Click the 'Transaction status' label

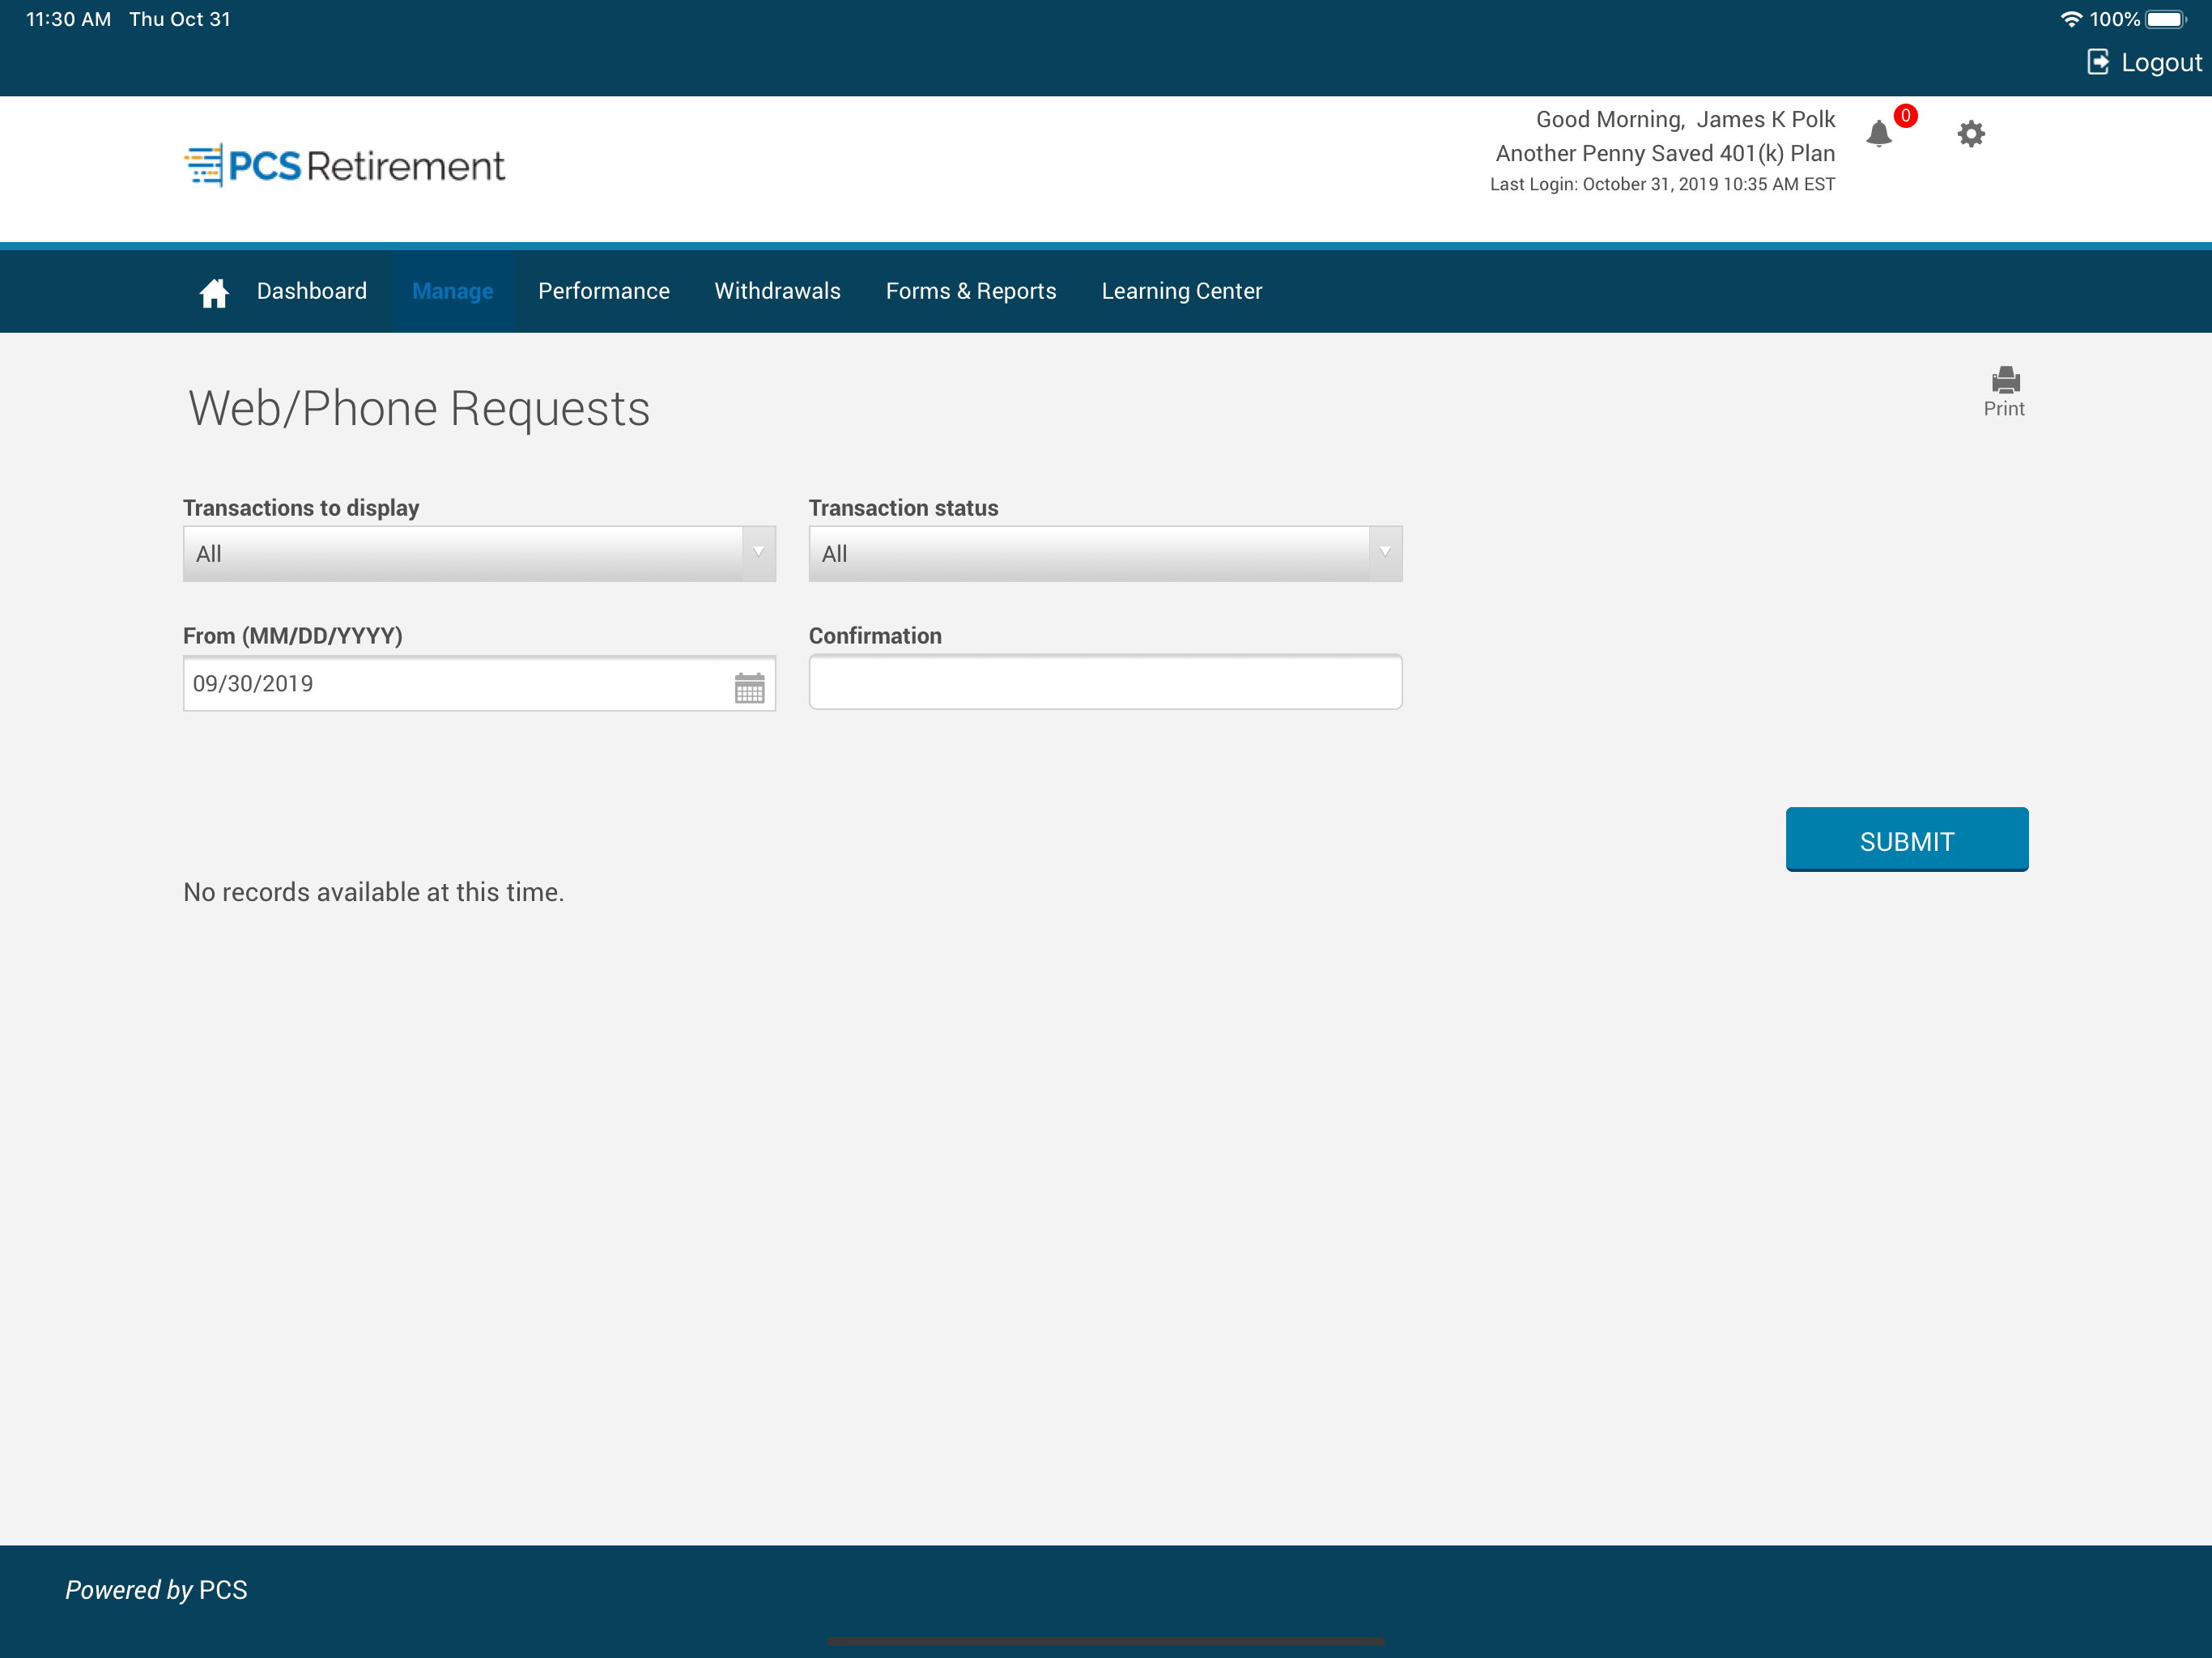pos(903,508)
